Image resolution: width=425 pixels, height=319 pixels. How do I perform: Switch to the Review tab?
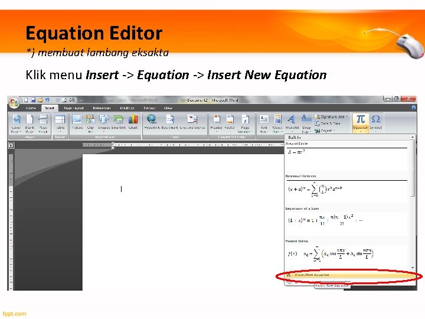tap(149, 108)
